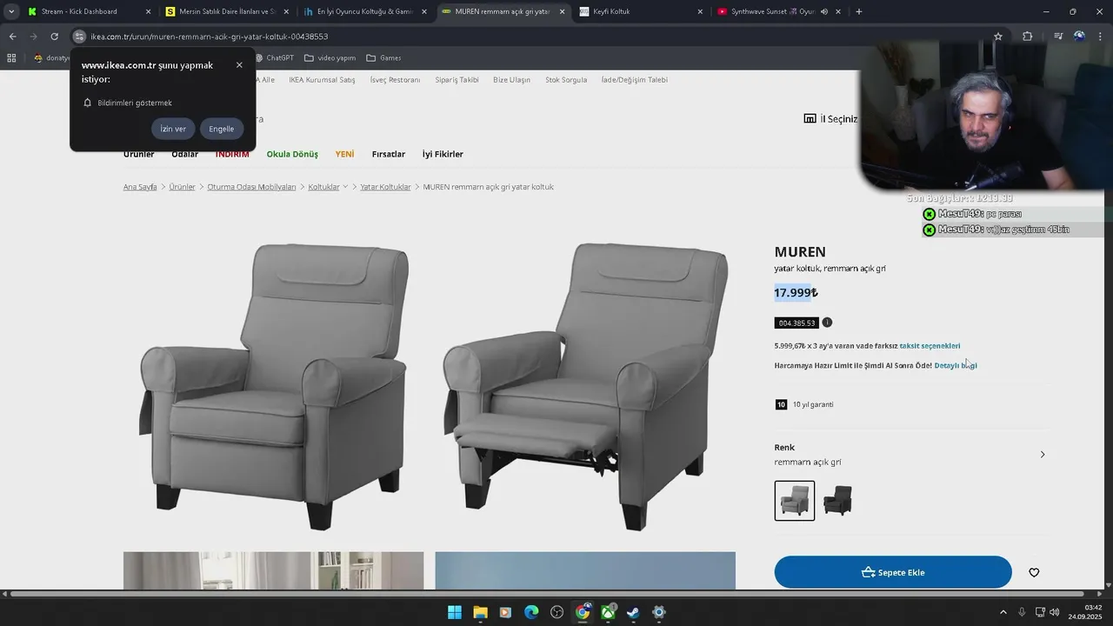Open the reclined MUREN armchair image
Viewport: 1113px width, 626px height.
coord(585,387)
